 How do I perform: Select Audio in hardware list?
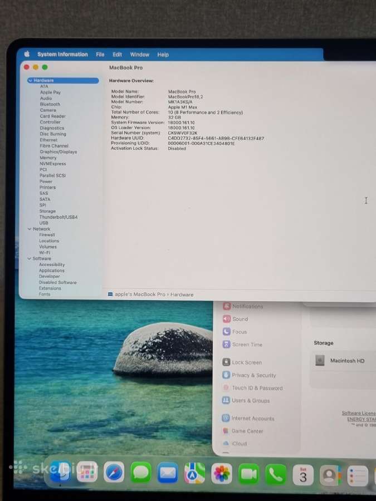[x=46, y=99]
